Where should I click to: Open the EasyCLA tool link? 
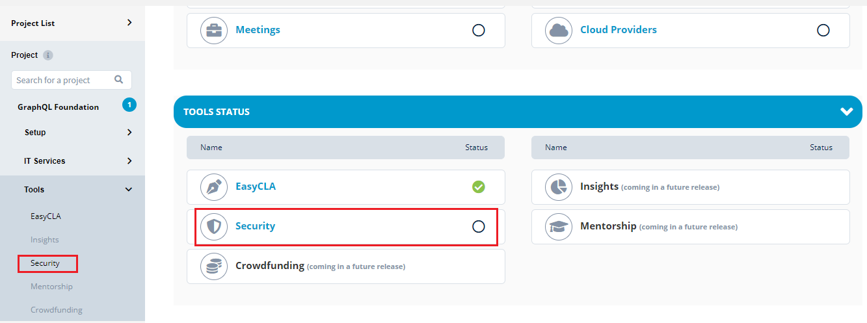click(256, 187)
